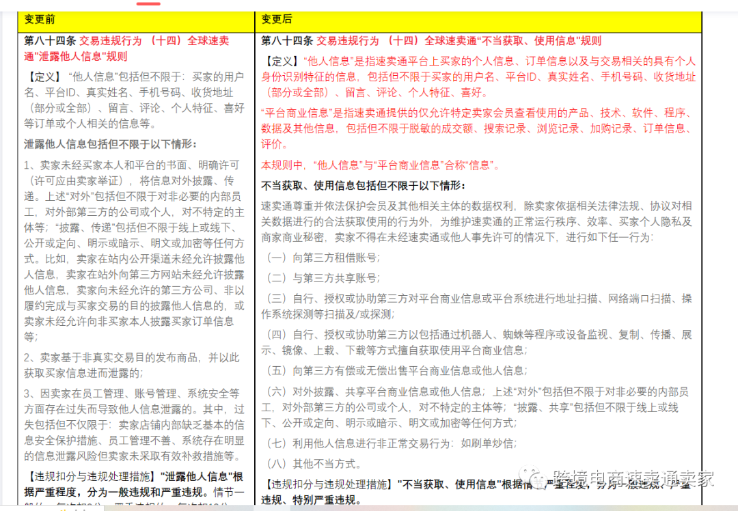This screenshot has height=511, width=738.
Task: Click item 2、卖家基于非真实交易目的发布商品
Action: click(x=133, y=365)
